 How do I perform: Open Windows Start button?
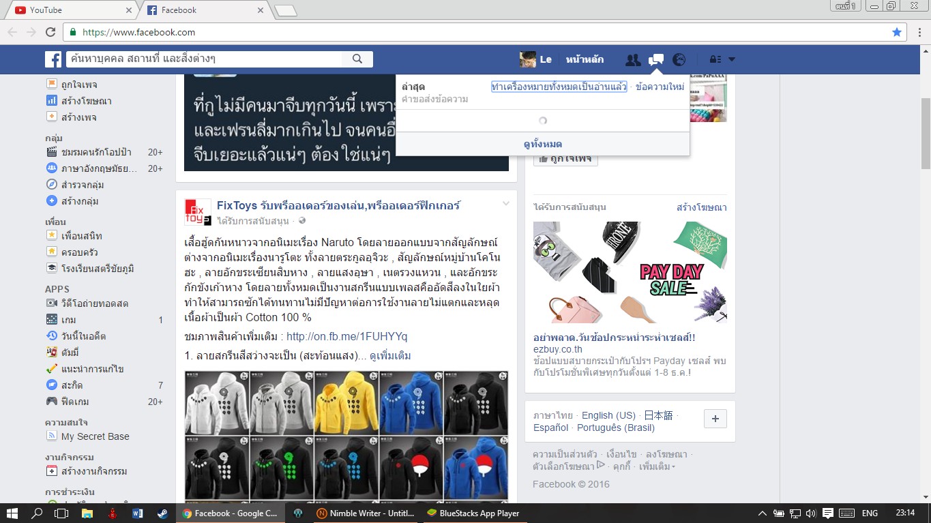coord(12,513)
